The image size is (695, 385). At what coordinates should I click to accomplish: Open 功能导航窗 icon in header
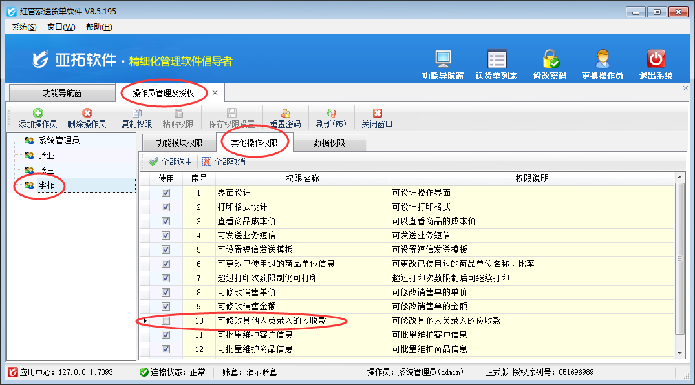click(443, 60)
